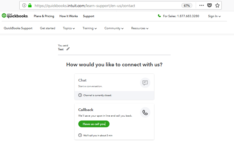Image resolution: width=234 pixels, height=143 pixels.
Task: Expand the Training dropdown
Action: point(90,28)
